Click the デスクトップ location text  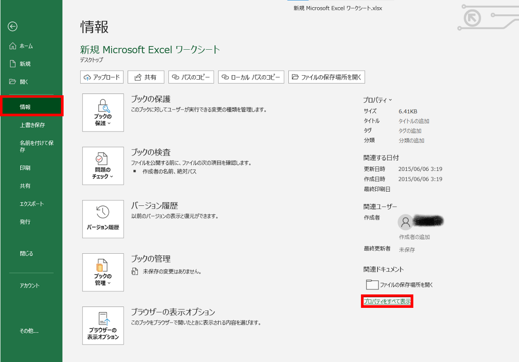pos(92,60)
